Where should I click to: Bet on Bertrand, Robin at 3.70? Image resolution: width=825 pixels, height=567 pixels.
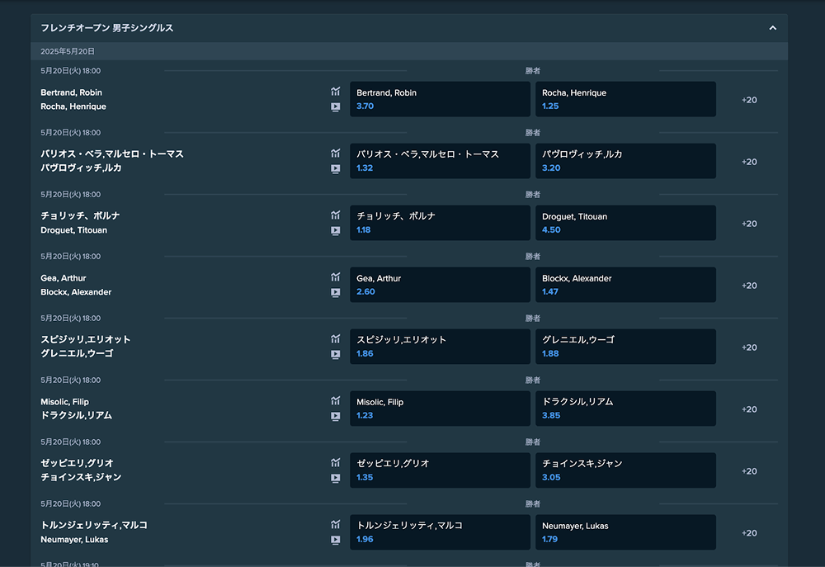[x=440, y=99]
